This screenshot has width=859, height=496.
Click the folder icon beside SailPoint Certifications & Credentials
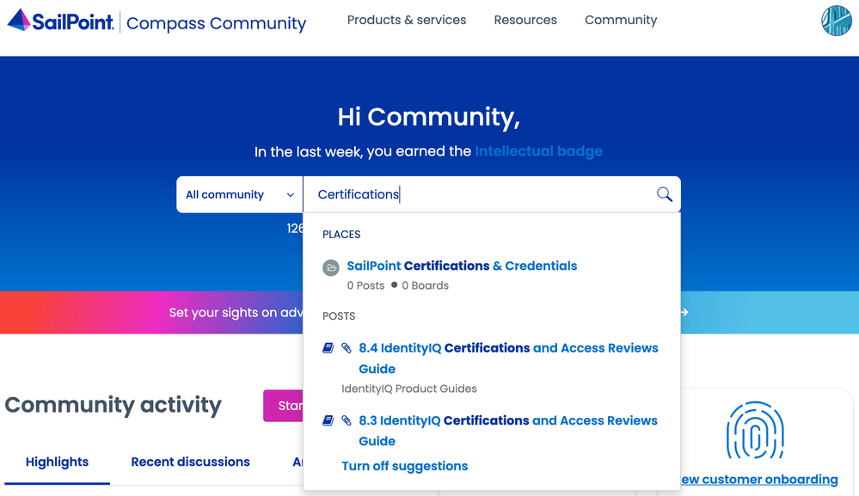pos(331,267)
